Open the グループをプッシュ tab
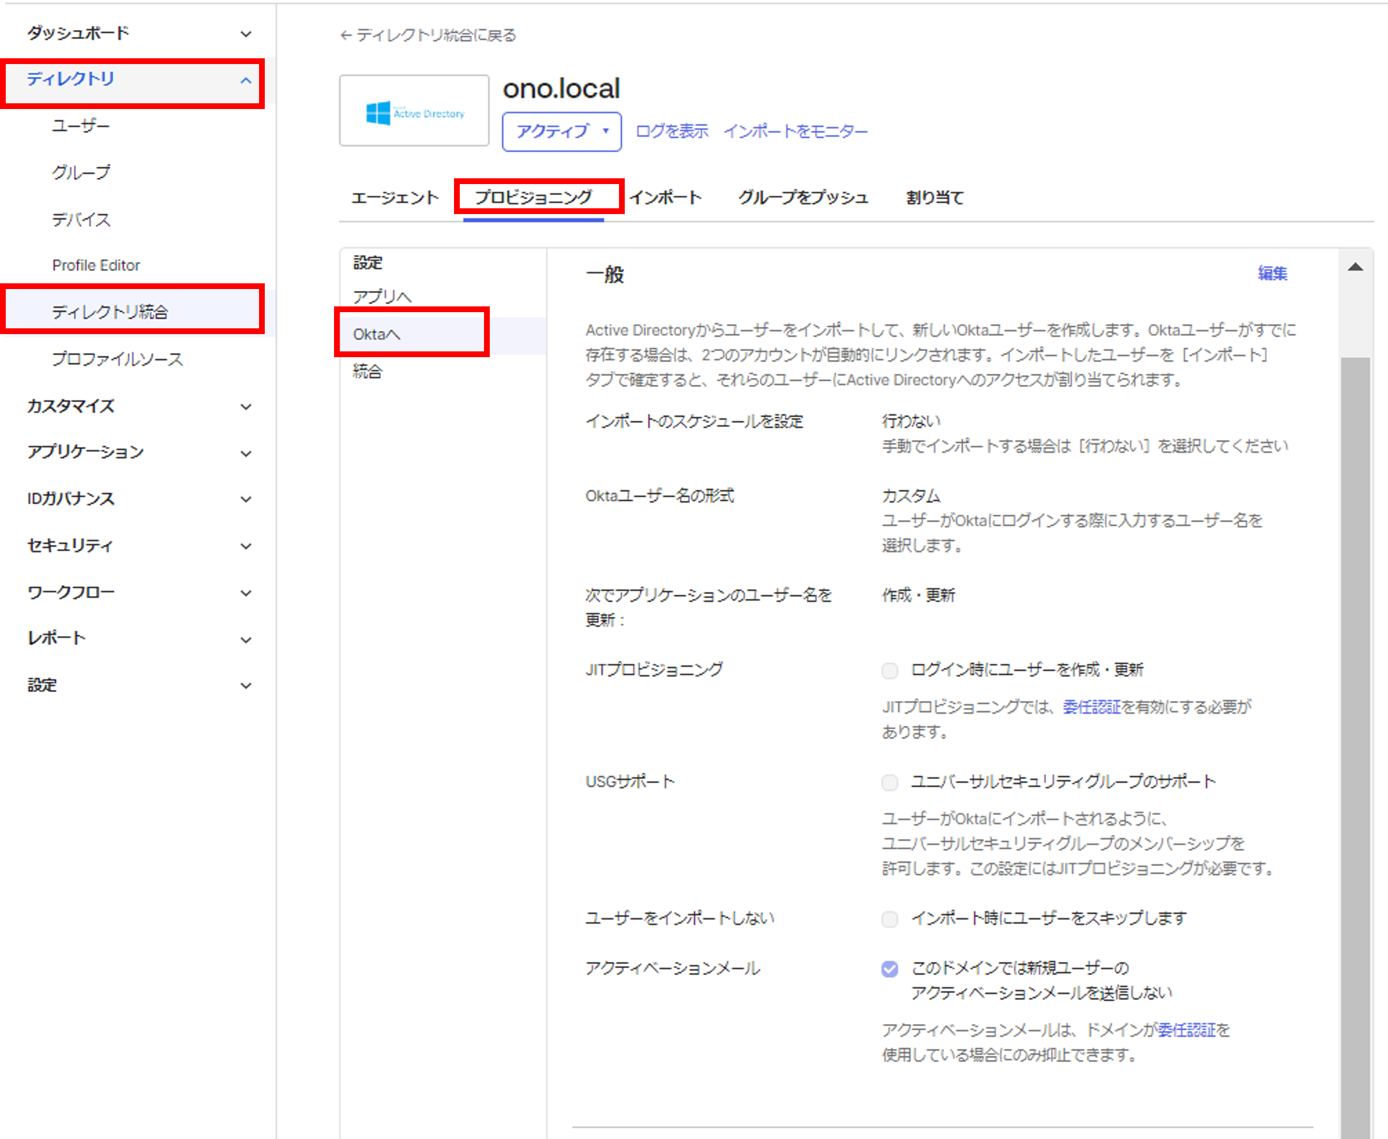Image resolution: width=1388 pixels, height=1139 pixels. click(x=803, y=197)
